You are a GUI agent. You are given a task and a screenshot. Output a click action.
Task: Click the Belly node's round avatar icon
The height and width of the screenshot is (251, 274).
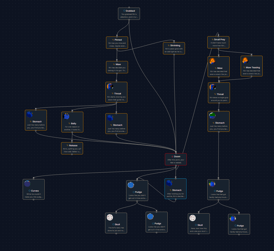[x=66, y=116]
